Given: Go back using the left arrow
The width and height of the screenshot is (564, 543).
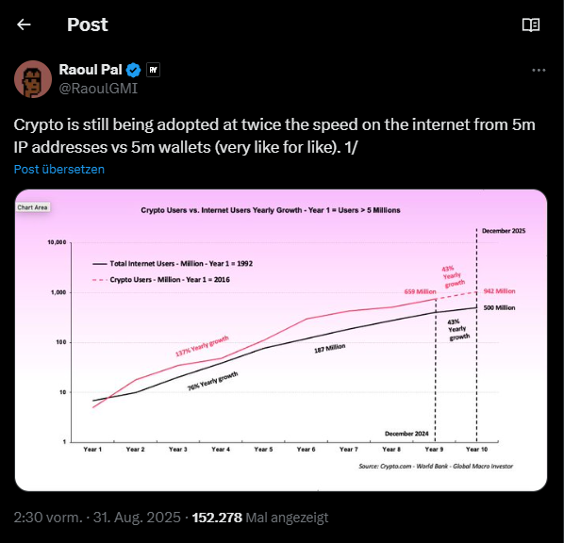Looking at the screenshot, I should [24, 25].
